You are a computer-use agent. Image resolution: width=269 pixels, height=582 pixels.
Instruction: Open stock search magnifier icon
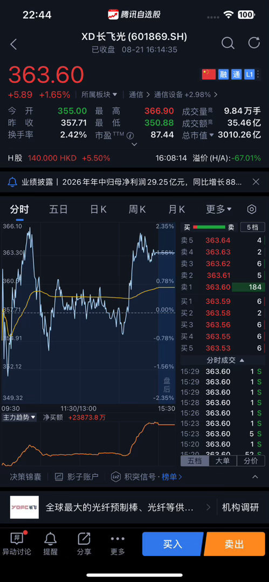(227, 43)
